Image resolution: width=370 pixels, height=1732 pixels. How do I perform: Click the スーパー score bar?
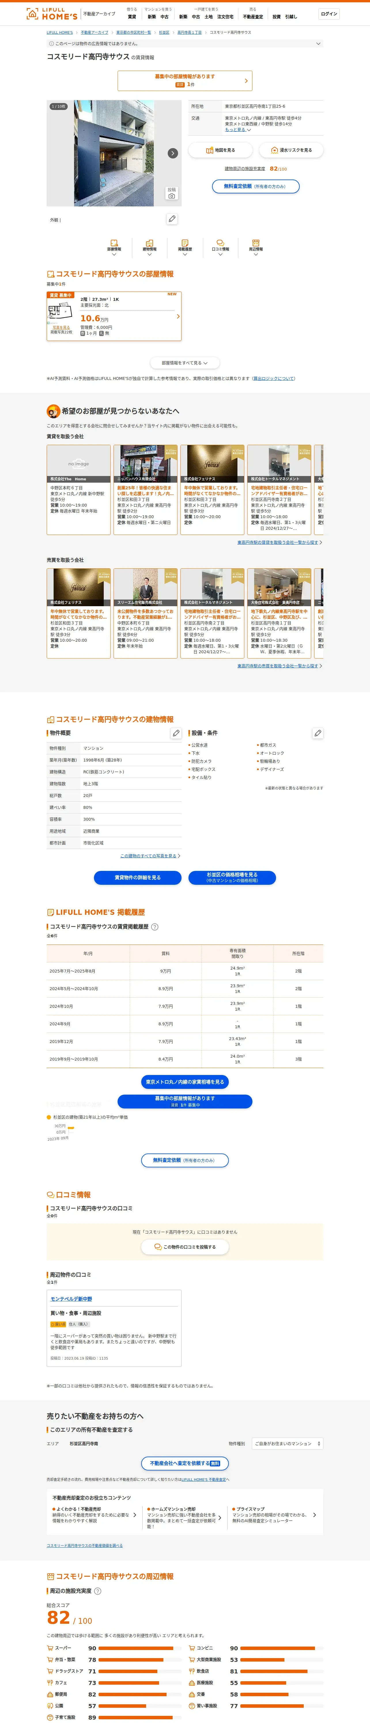[140, 1648]
